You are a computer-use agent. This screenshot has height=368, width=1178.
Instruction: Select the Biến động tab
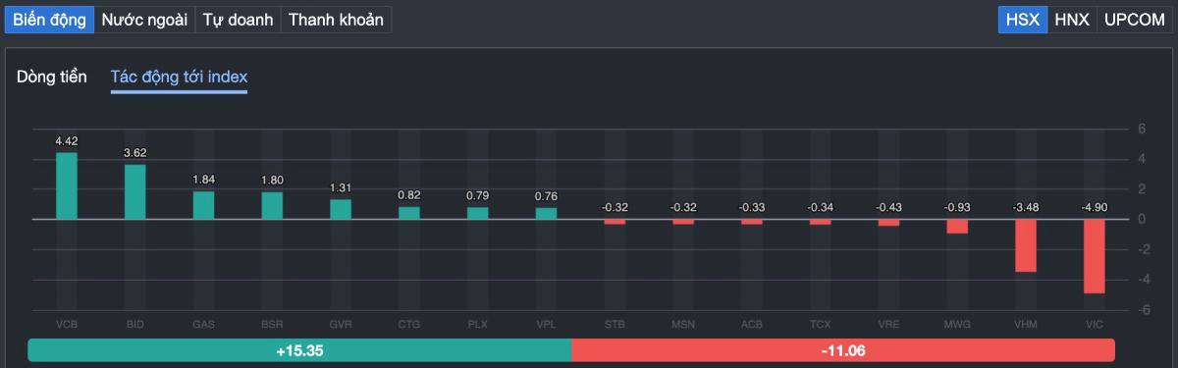(49, 20)
